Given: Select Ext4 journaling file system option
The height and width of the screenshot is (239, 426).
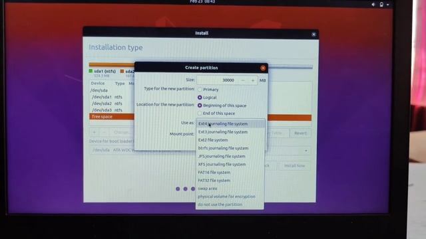Looking at the screenshot, I should point(230,124).
